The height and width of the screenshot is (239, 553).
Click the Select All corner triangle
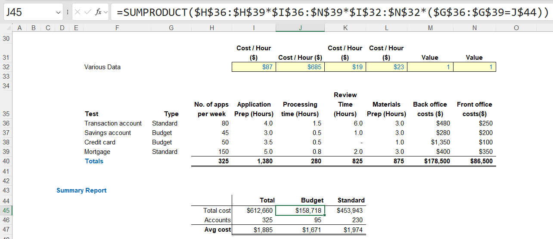(x=7, y=28)
